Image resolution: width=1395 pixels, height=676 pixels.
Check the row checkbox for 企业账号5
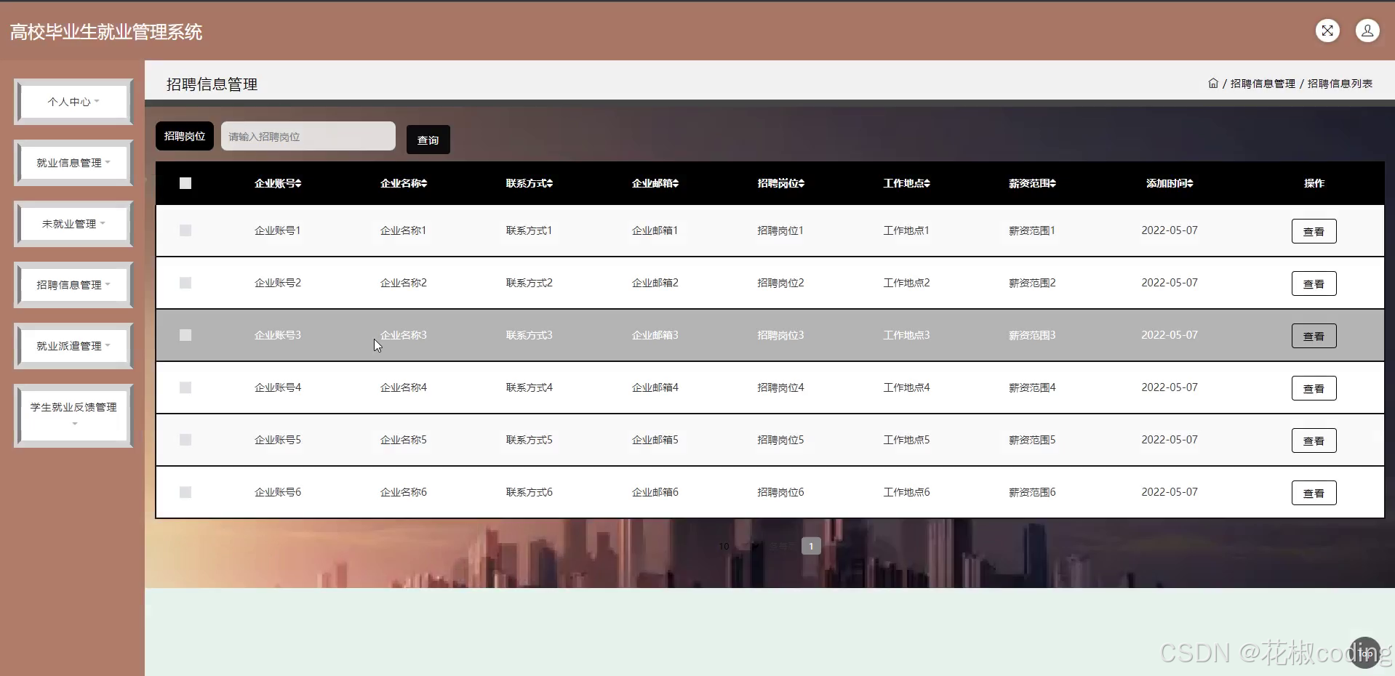point(185,440)
